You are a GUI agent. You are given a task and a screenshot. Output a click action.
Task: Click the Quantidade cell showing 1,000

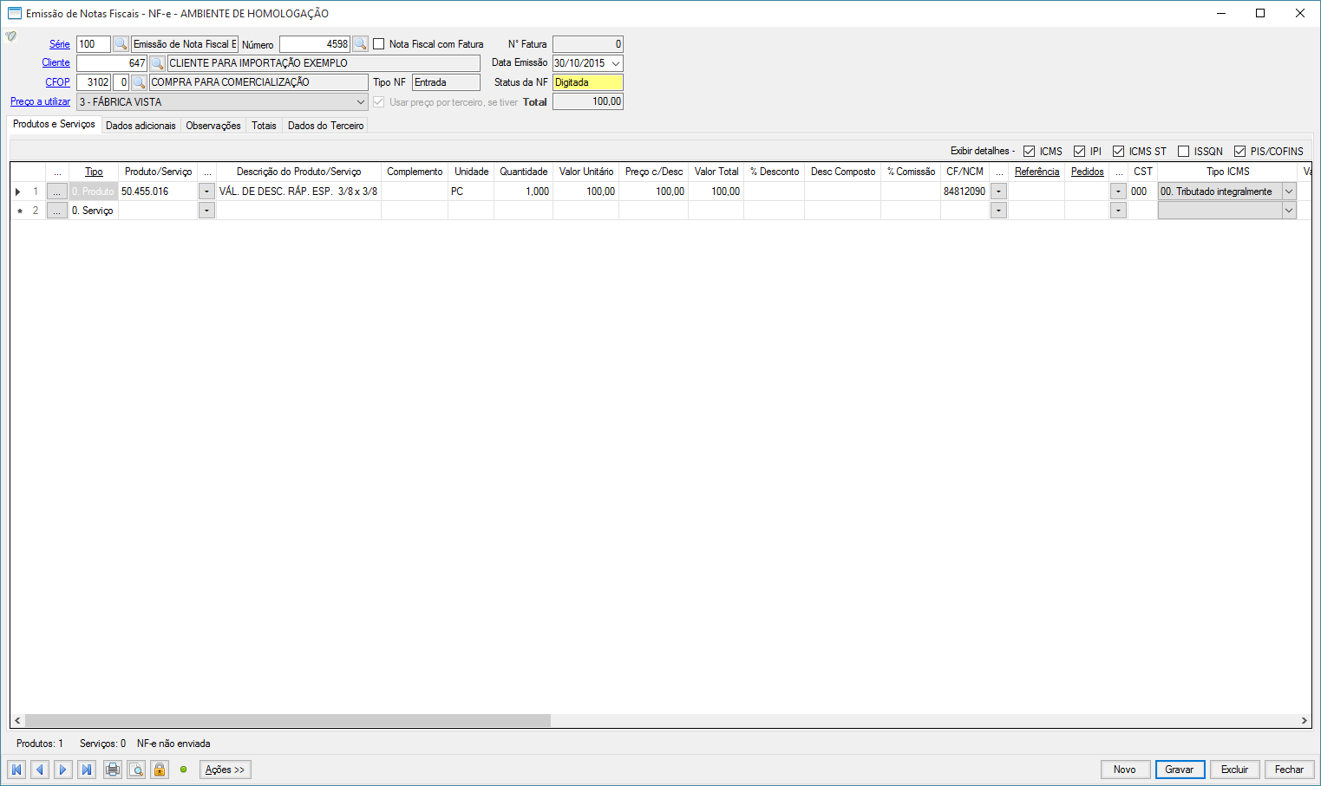[x=523, y=192]
